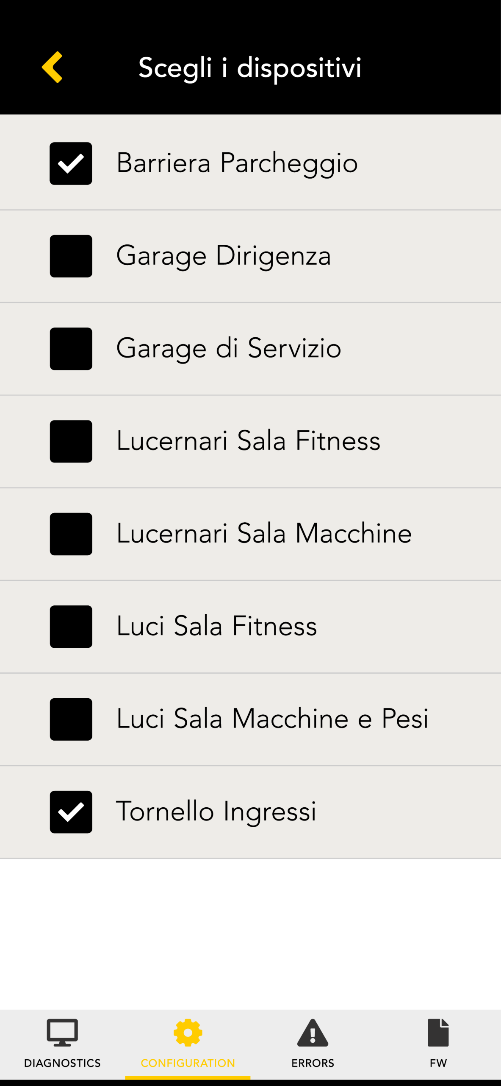Viewport: 501px width, 1086px height.
Task: Tap the FW file icon
Action: (x=438, y=1033)
